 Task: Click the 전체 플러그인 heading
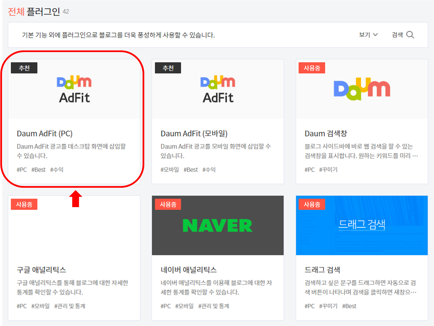point(34,12)
